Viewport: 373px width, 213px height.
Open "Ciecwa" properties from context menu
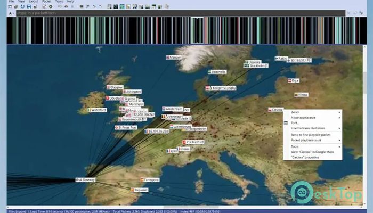pos(313,158)
